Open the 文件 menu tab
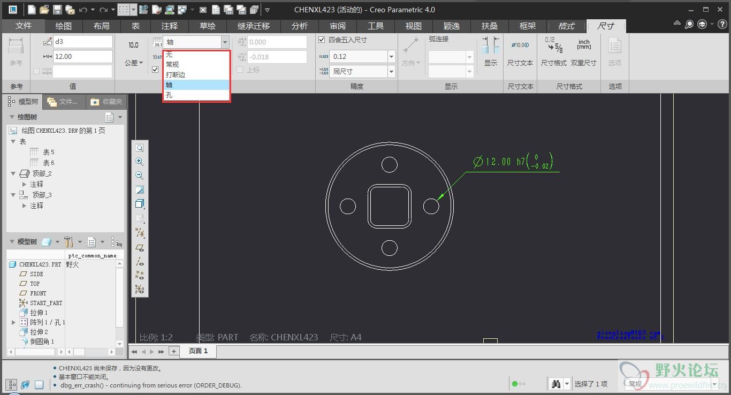This screenshot has height=395, width=731. [x=24, y=26]
